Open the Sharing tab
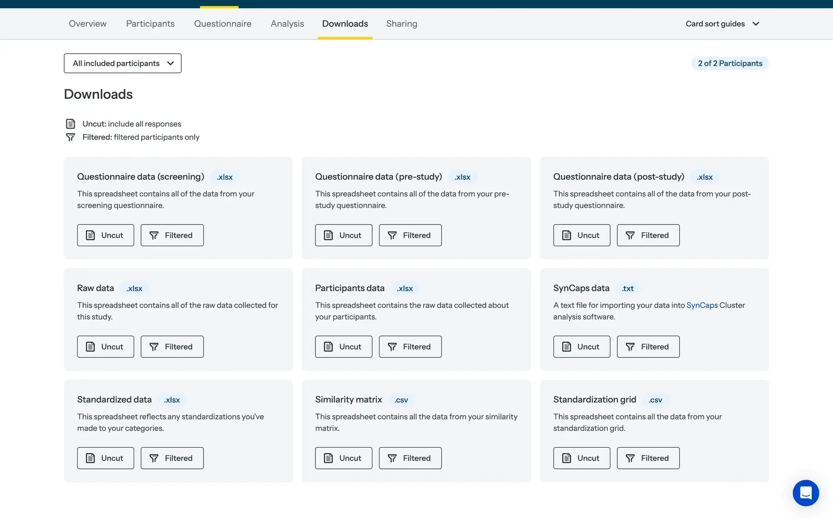Viewport: 833px width, 520px height. coord(401,24)
